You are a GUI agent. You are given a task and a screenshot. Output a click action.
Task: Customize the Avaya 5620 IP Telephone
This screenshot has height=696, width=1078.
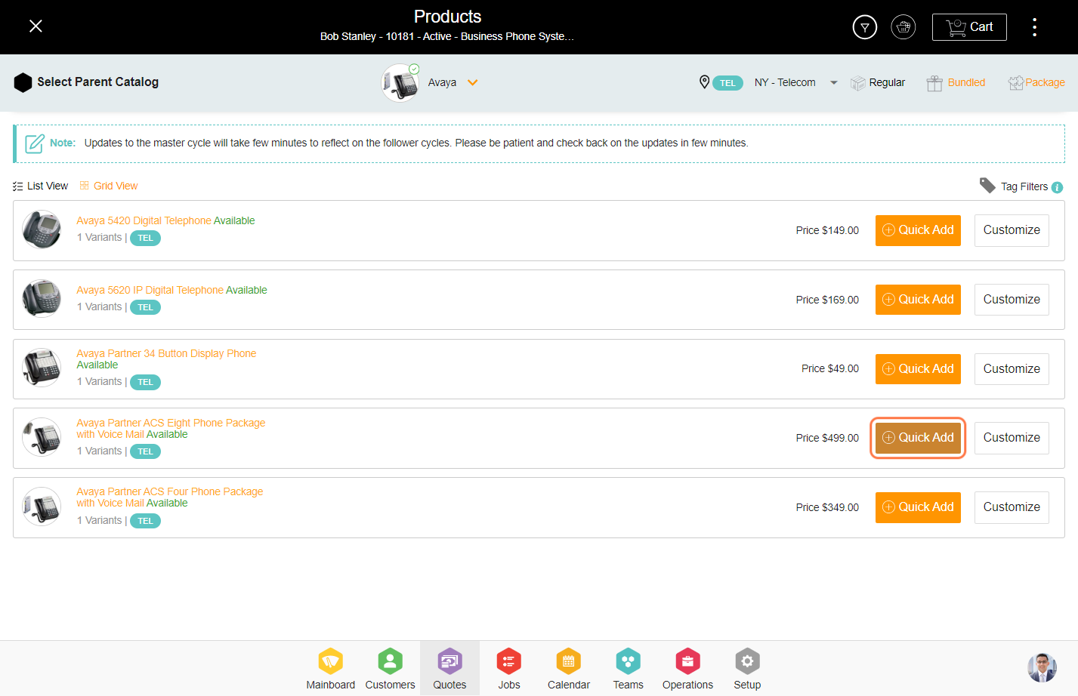1012,300
